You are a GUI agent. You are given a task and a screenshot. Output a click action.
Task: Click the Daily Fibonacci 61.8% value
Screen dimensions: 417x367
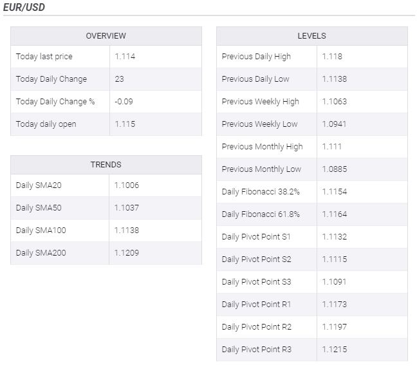click(x=335, y=214)
